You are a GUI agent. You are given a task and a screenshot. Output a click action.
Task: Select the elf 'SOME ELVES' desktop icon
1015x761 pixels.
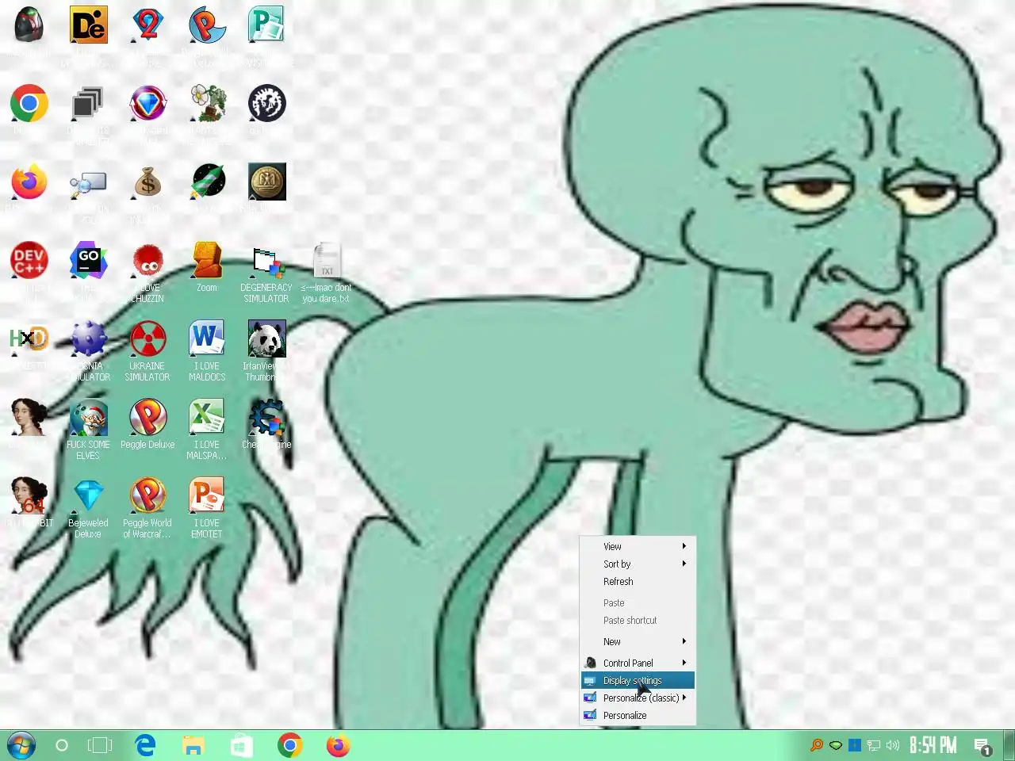pyautogui.click(x=88, y=418)
